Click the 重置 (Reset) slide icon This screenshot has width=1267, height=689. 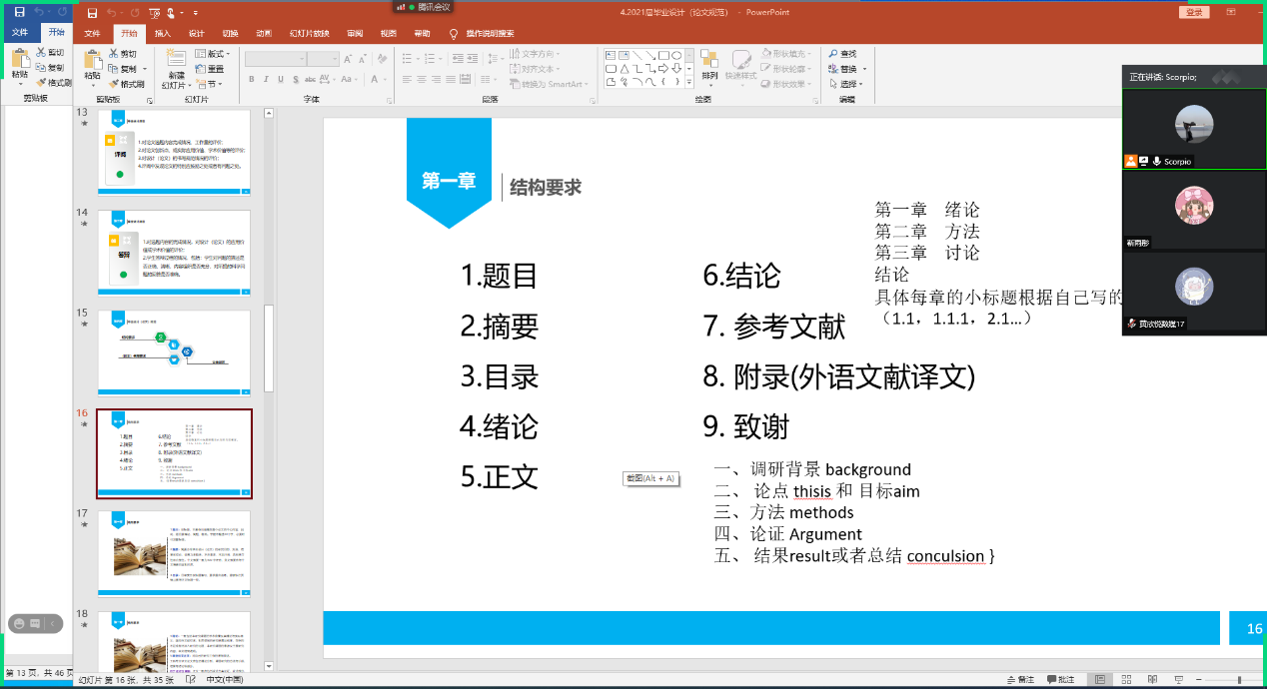point(209,69)
